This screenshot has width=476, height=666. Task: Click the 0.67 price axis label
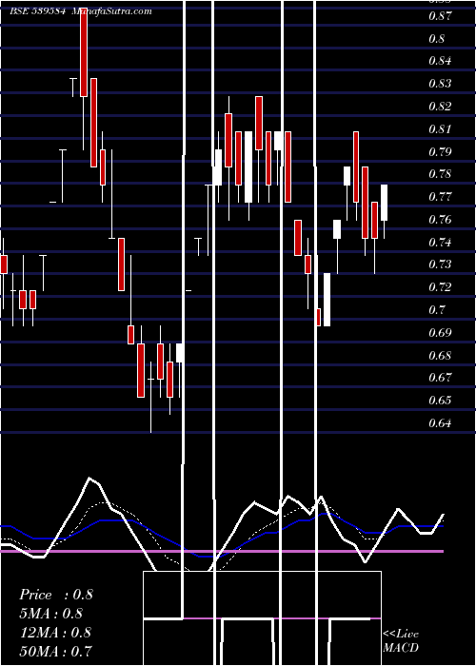point(440,378)
